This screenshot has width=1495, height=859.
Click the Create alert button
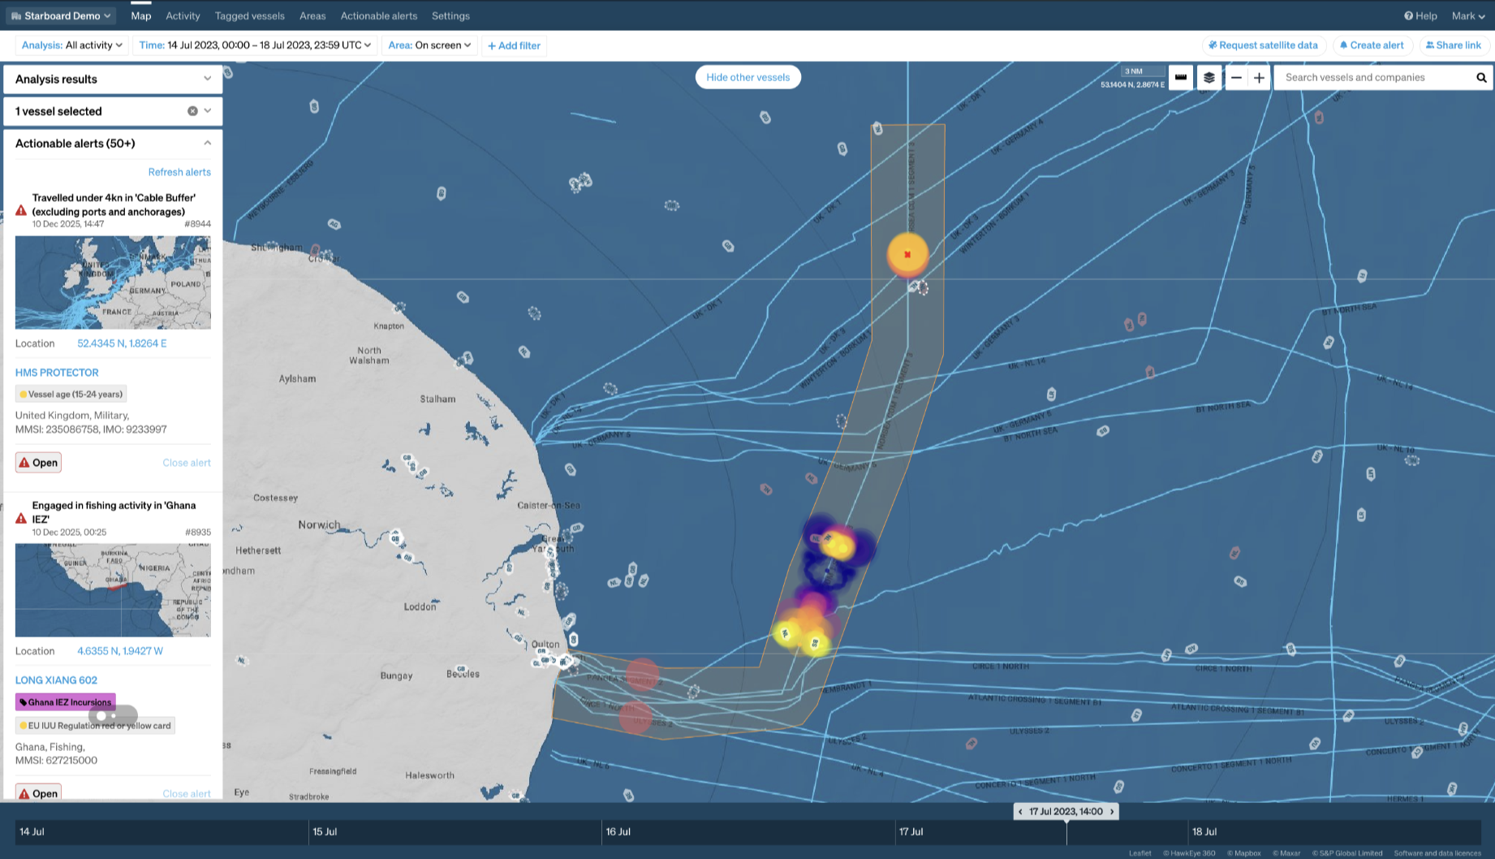[1372, 45]
